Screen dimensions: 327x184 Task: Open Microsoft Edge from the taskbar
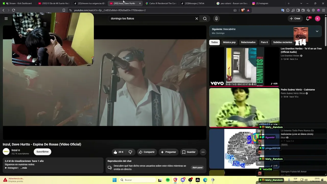[205, 180]
